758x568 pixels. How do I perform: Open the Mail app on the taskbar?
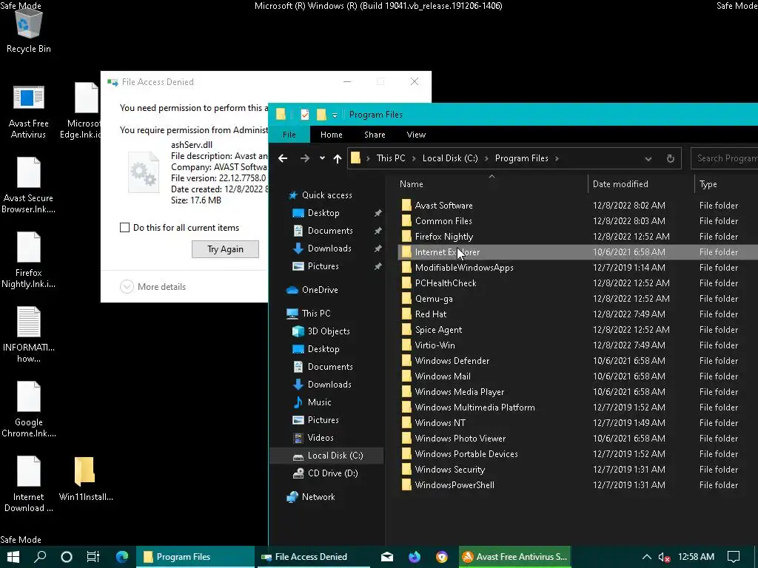[x=387, y=557]
